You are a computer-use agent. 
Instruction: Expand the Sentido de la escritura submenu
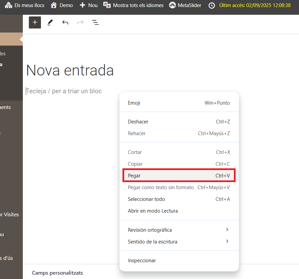tap(179, 242)
